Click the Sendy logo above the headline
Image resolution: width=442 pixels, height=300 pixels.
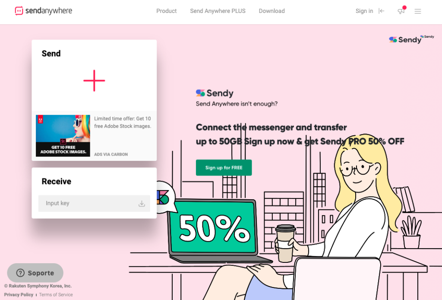(215, 93)
